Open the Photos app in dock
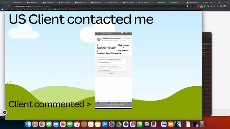Image resolution: width=230 pixels, height=129 pixels. point(63,124)
